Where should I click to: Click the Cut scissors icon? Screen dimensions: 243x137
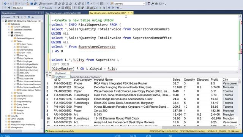(x=76, y=3)
